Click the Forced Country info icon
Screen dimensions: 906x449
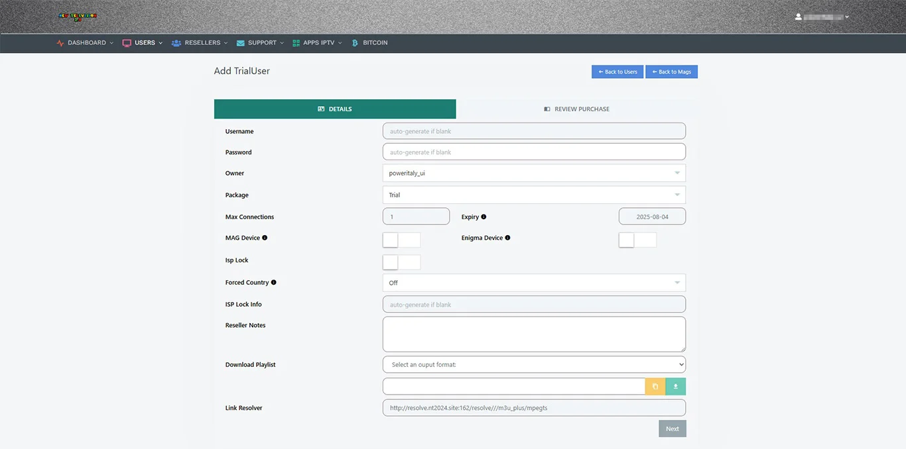273,282
